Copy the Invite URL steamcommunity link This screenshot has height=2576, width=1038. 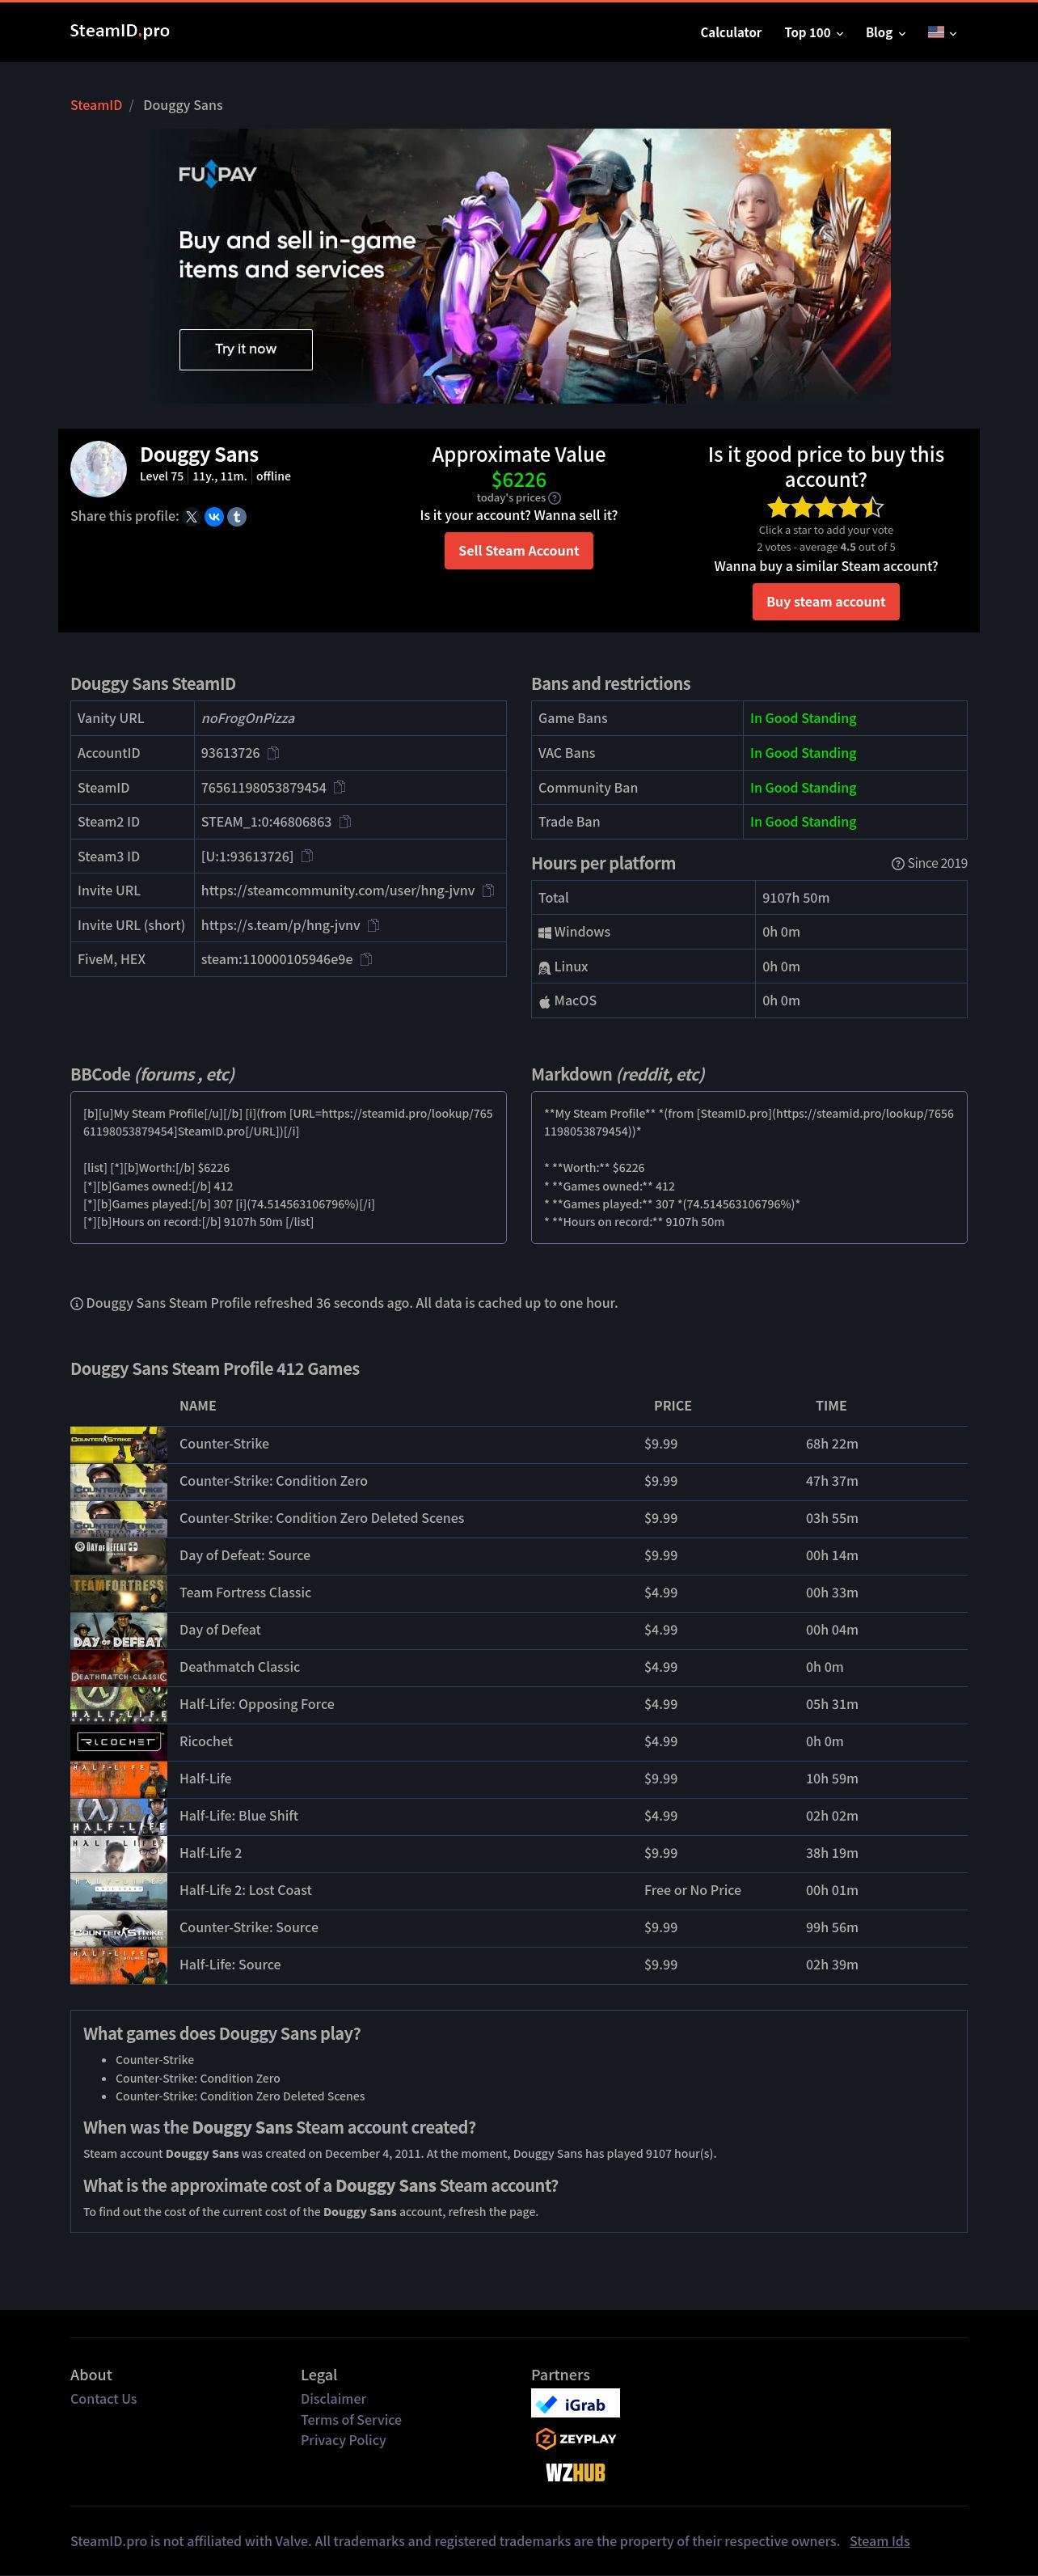(x=488, y=890)
